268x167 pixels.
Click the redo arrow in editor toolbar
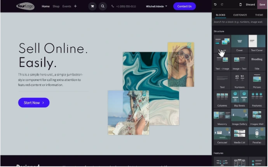(222, 5)
